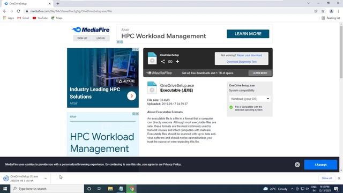This screenshot has width=343, height=193.
Task: Open the search tabs chevron in title bar
Action: (x=309, y=3)
